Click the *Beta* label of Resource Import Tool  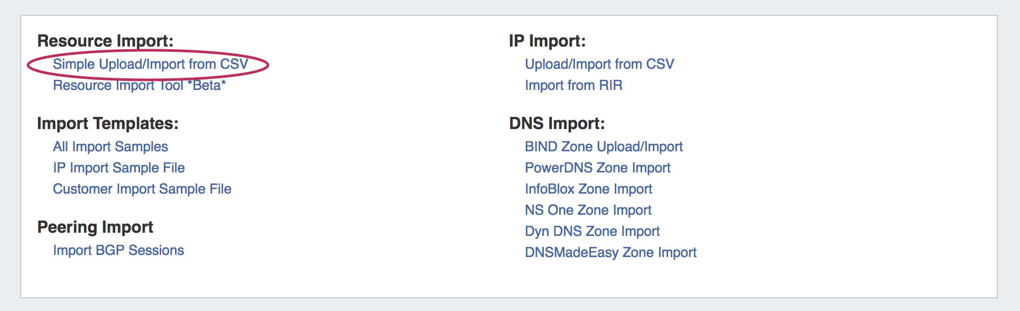(x=207, y=86)
